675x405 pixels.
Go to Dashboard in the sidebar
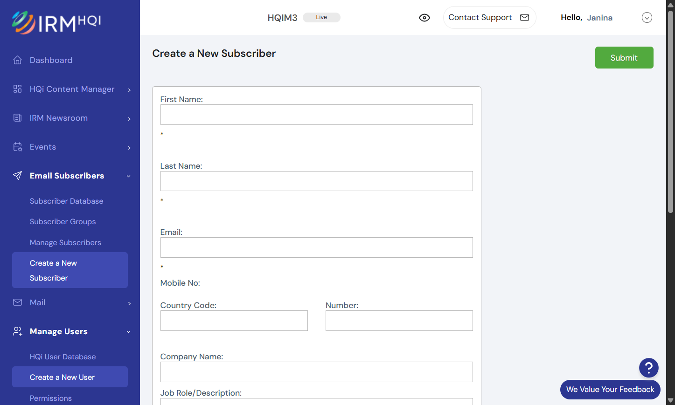tap(51, 60)
